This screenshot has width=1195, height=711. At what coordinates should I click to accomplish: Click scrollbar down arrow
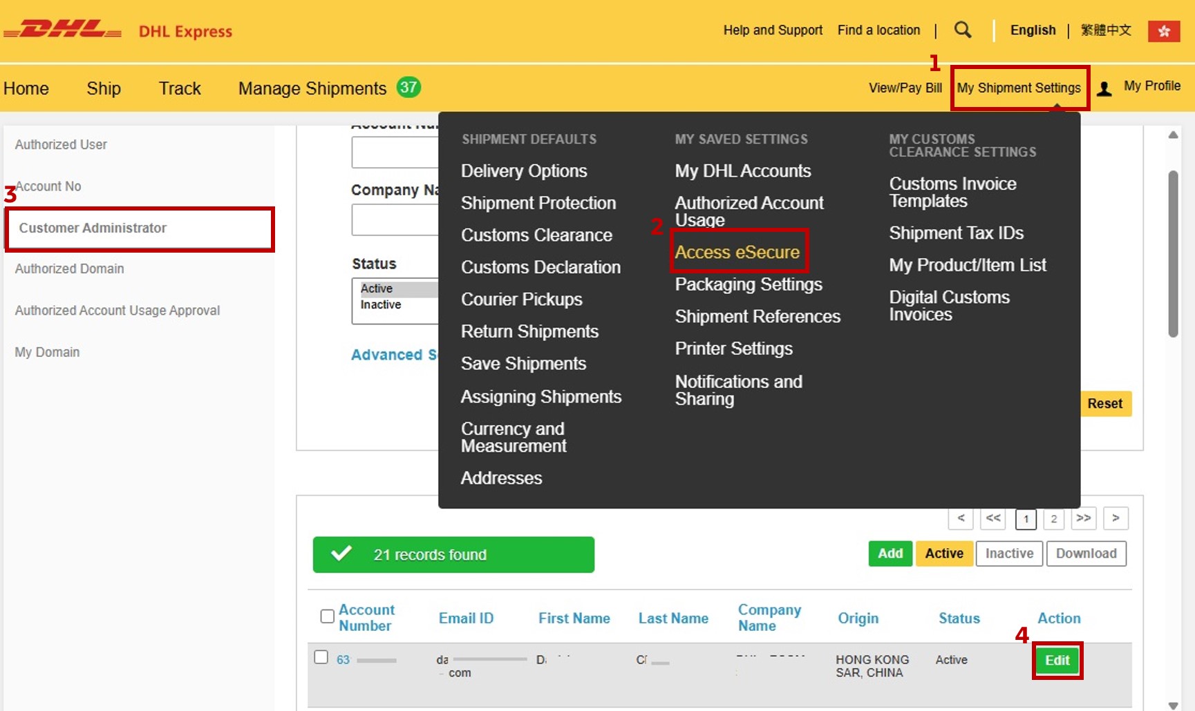(1173, 705)
